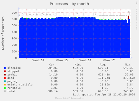The height and width of the screenshot is (101, 139).
Task: Click the 500 y-axis tick label
Action: 14,26
